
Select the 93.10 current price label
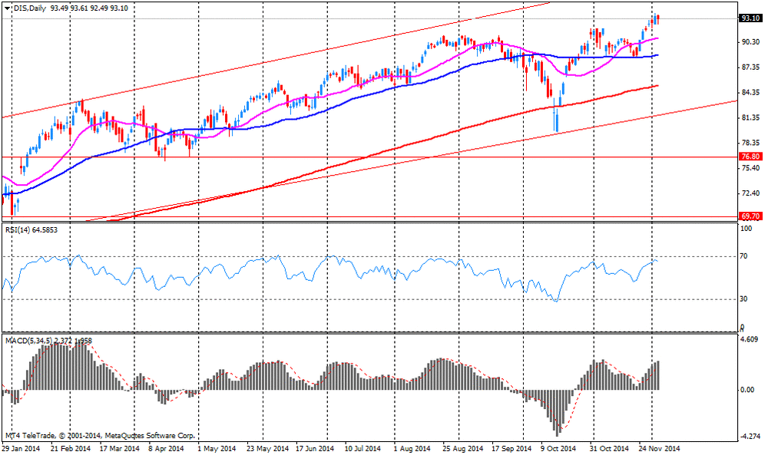point(750,18)
